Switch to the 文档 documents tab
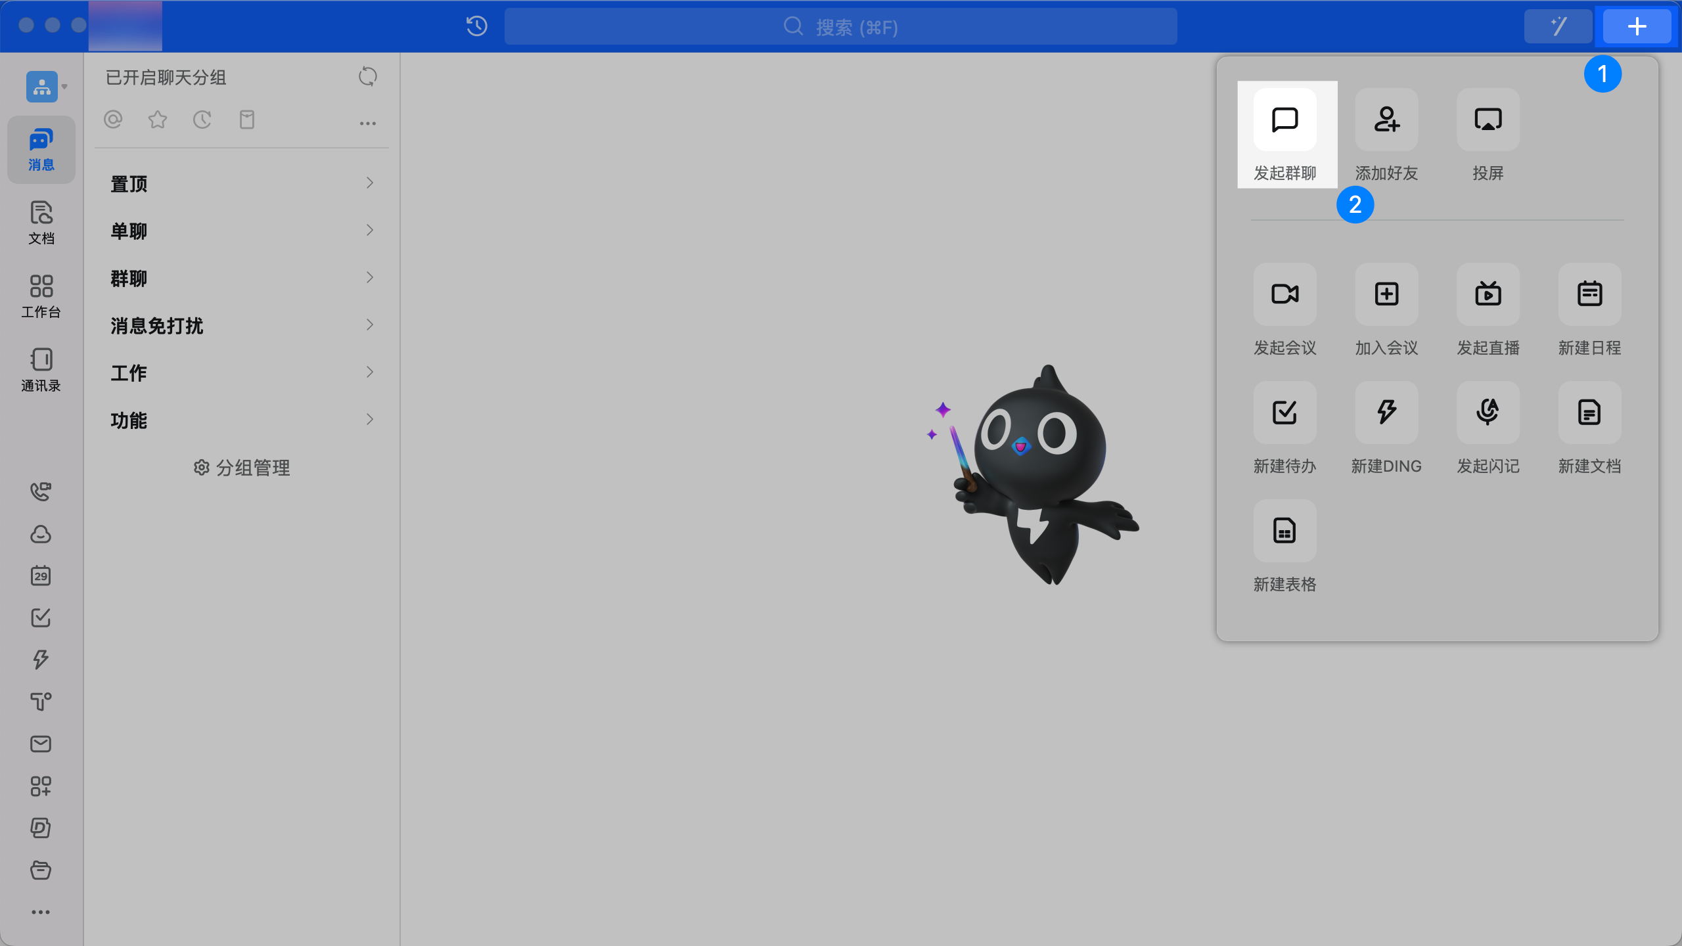Screen dimensions: 1682x946 [x=41, y=222]
